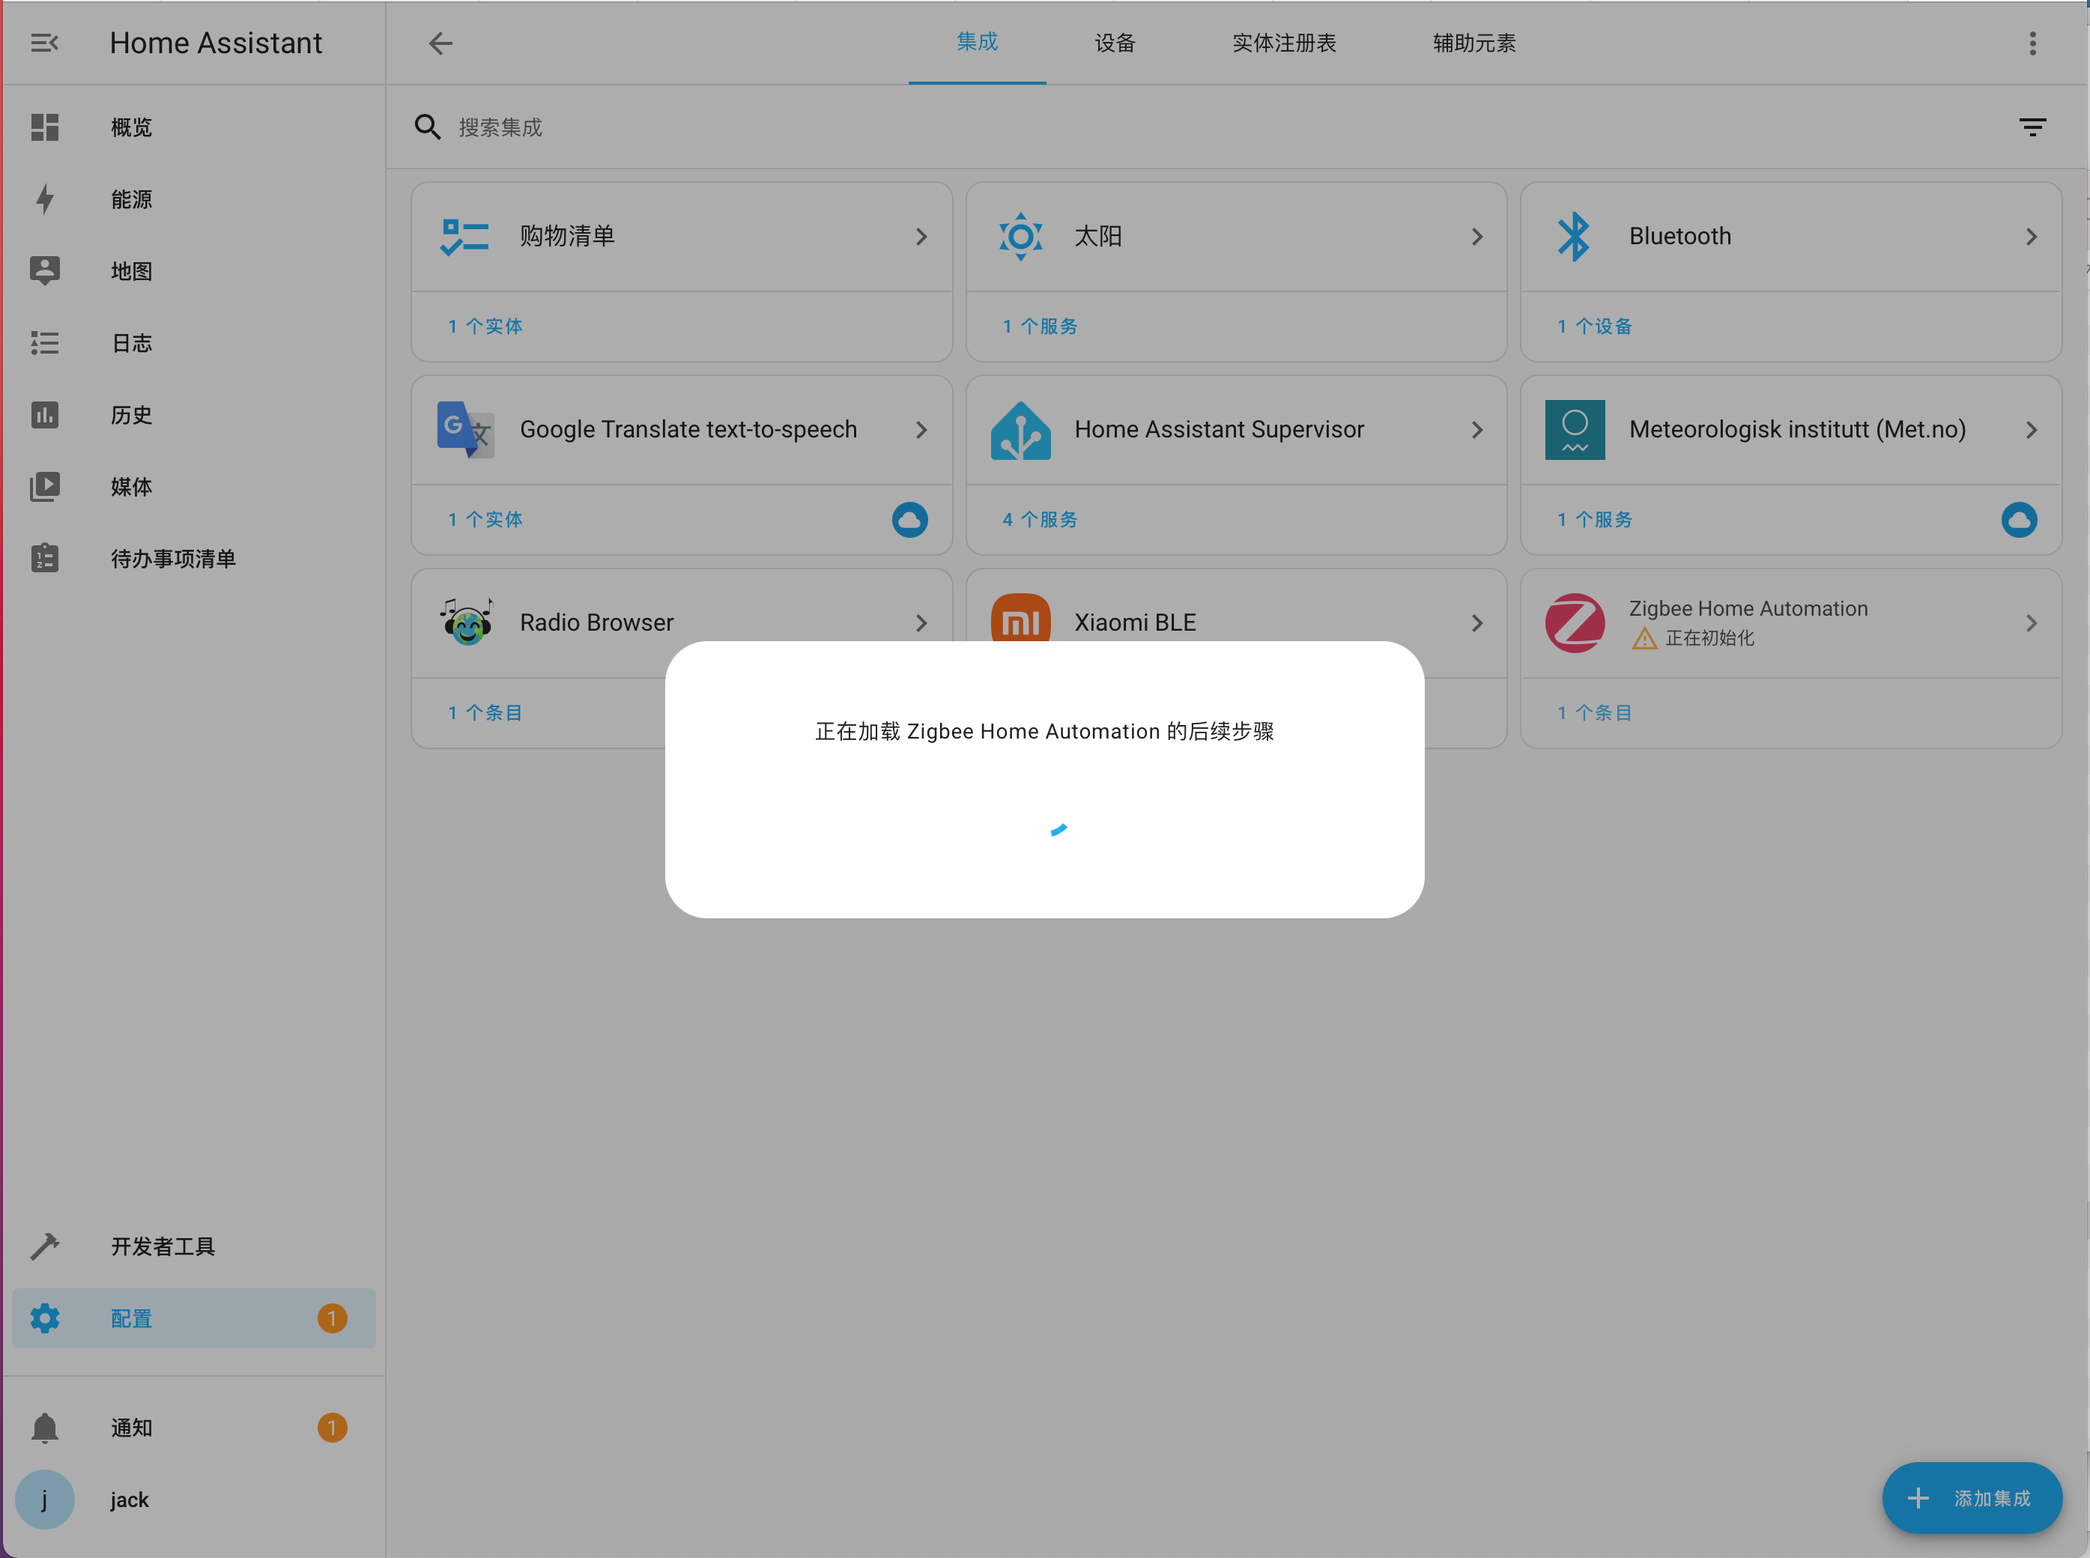Open the 4 个服务 link
Screen dimensions: 2090x1558
coord(1039,520)
